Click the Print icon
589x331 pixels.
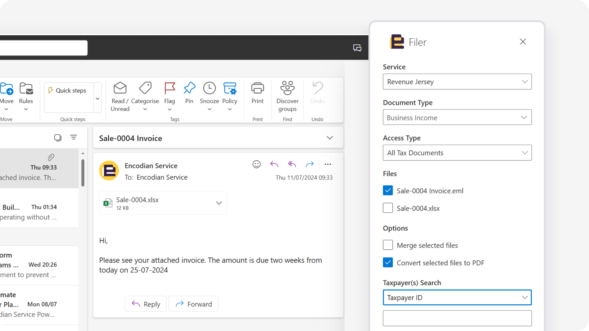pos(257,89)
